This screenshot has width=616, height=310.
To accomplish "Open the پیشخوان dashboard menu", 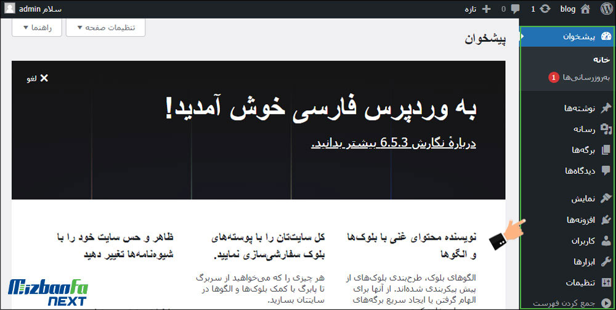I will (567, 36).
